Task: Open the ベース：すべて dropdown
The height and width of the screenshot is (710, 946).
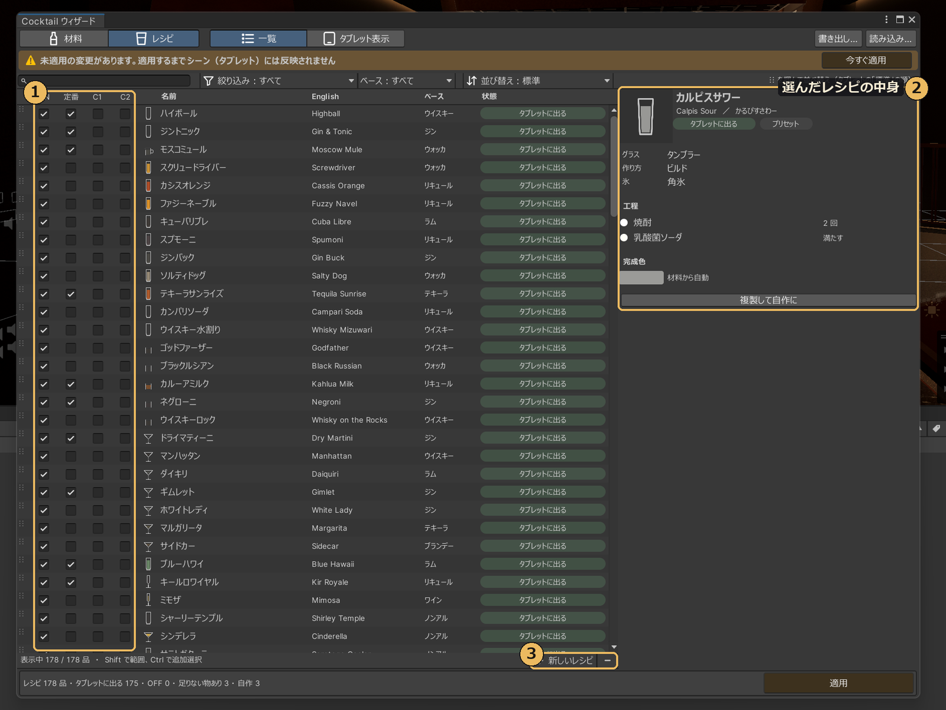Action: coord(406,80)
